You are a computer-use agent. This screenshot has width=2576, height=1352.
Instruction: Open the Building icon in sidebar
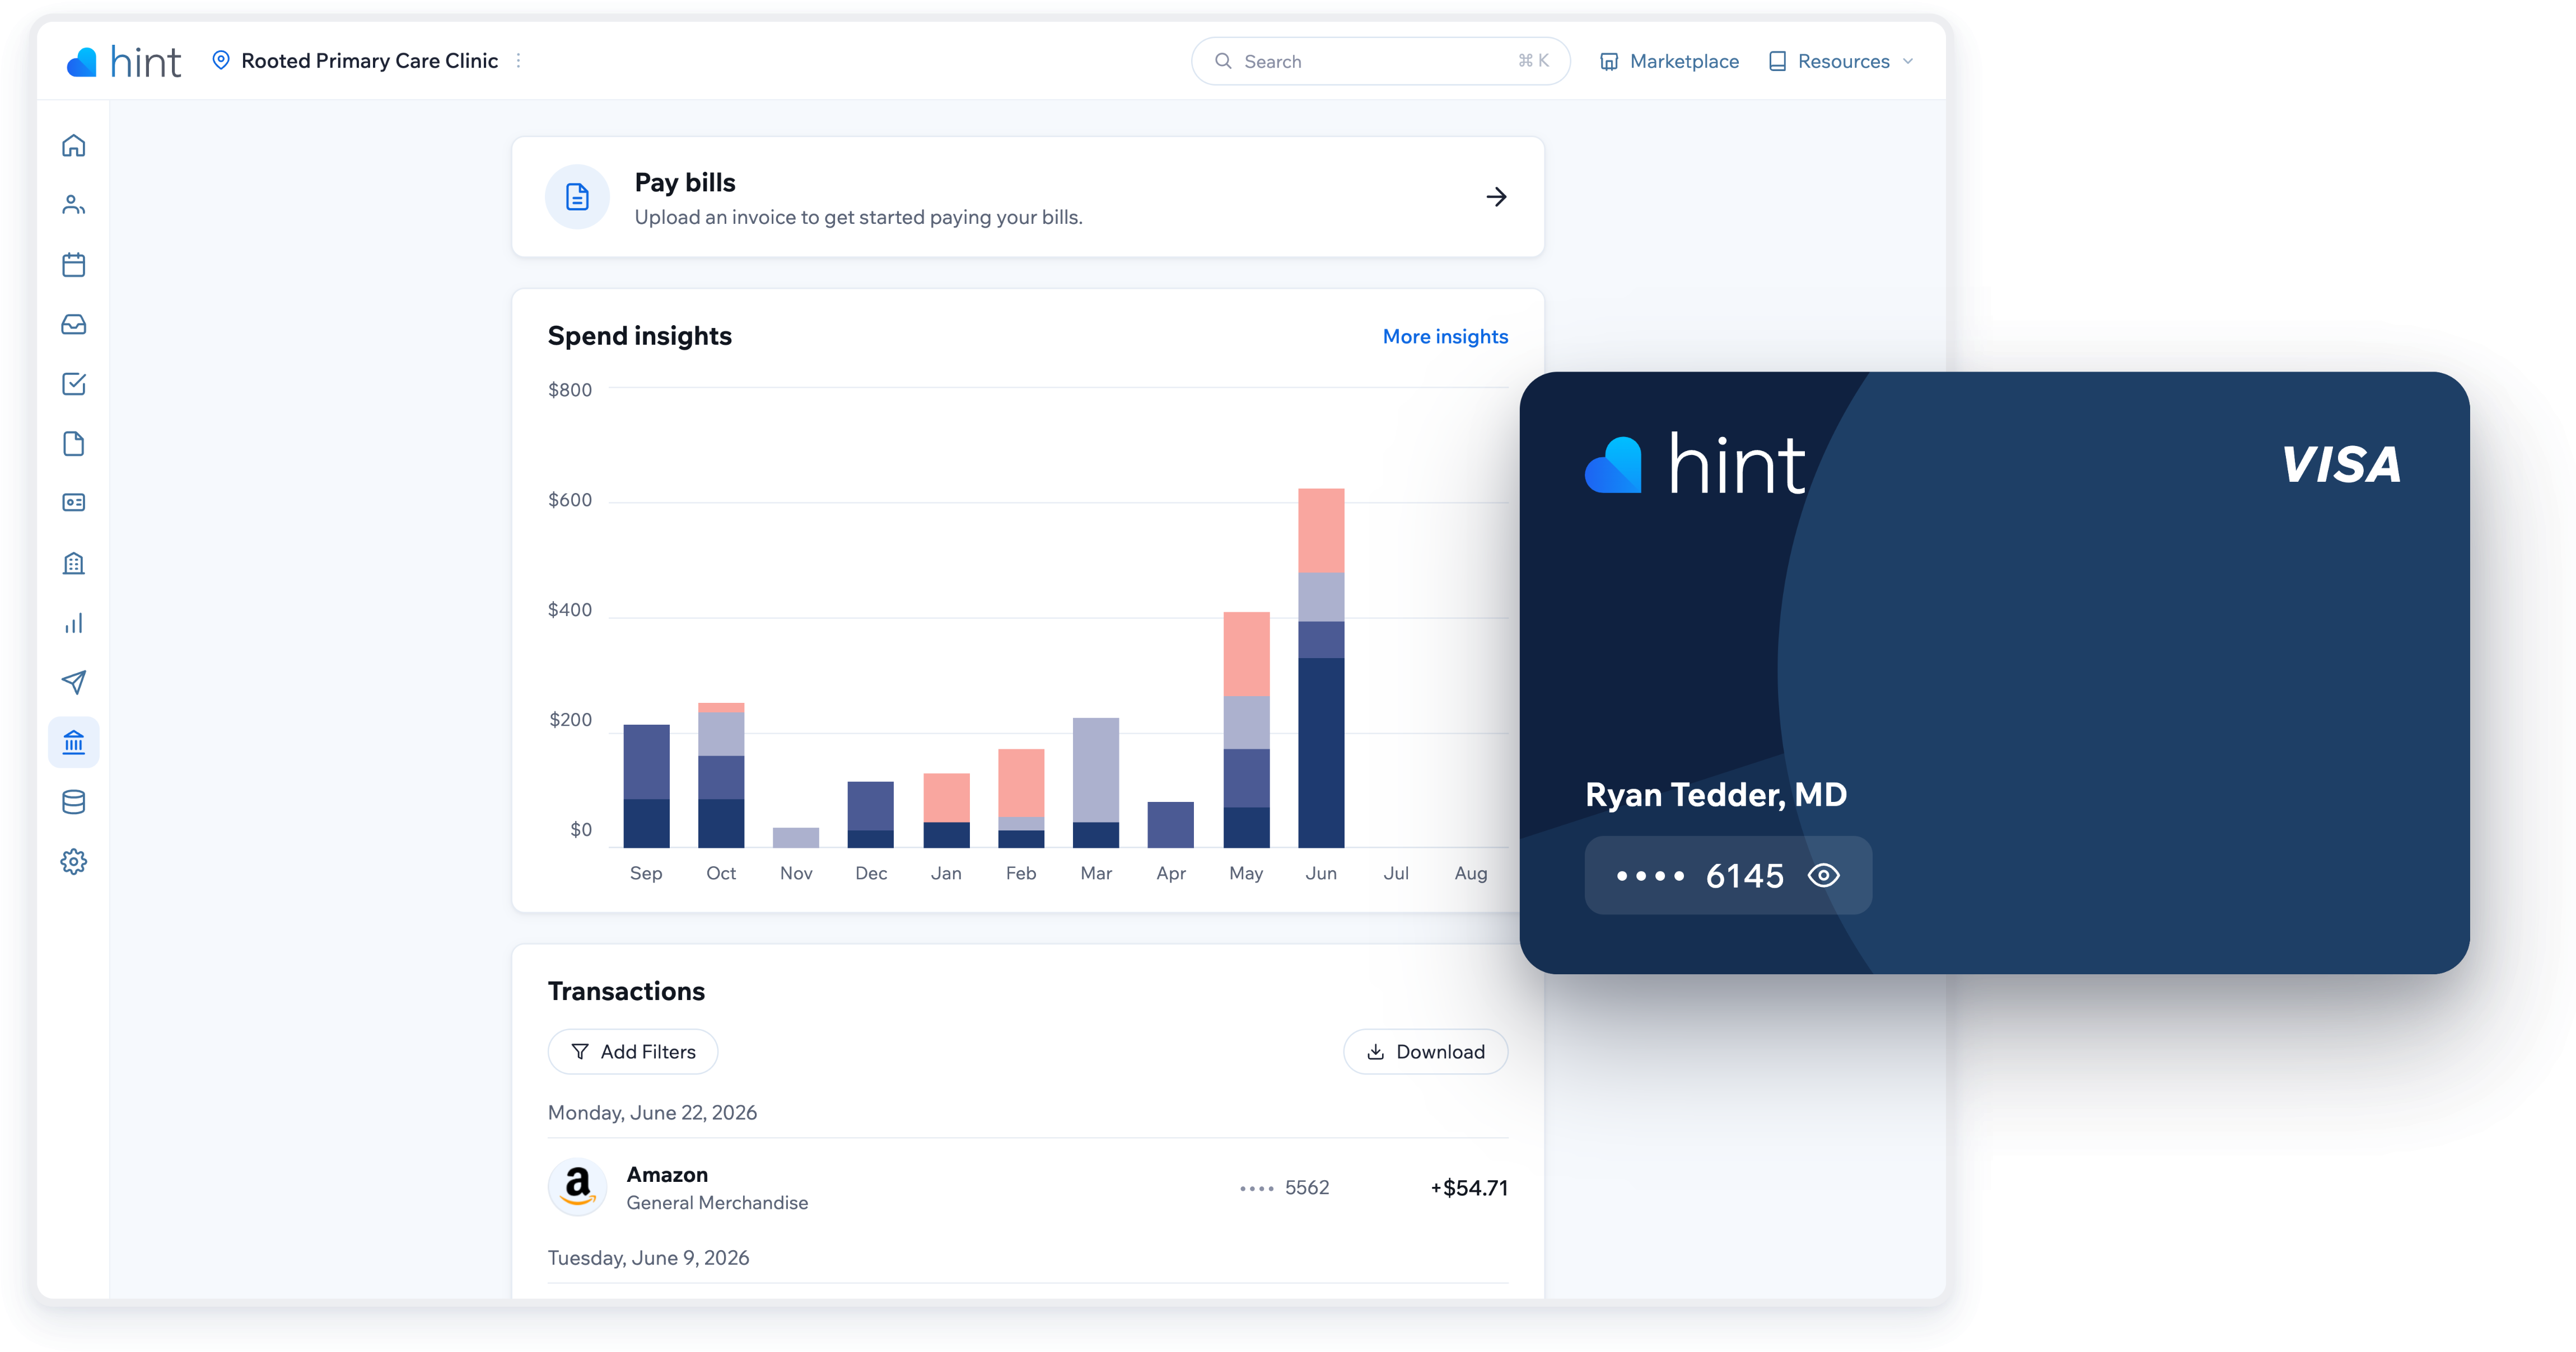click(x=74, y=562)
